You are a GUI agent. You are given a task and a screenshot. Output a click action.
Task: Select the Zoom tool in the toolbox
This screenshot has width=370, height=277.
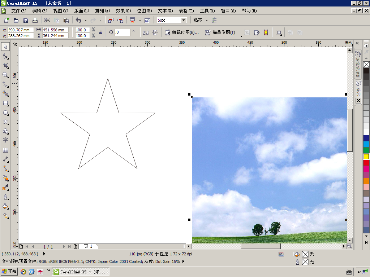click(x=5, y=75)
